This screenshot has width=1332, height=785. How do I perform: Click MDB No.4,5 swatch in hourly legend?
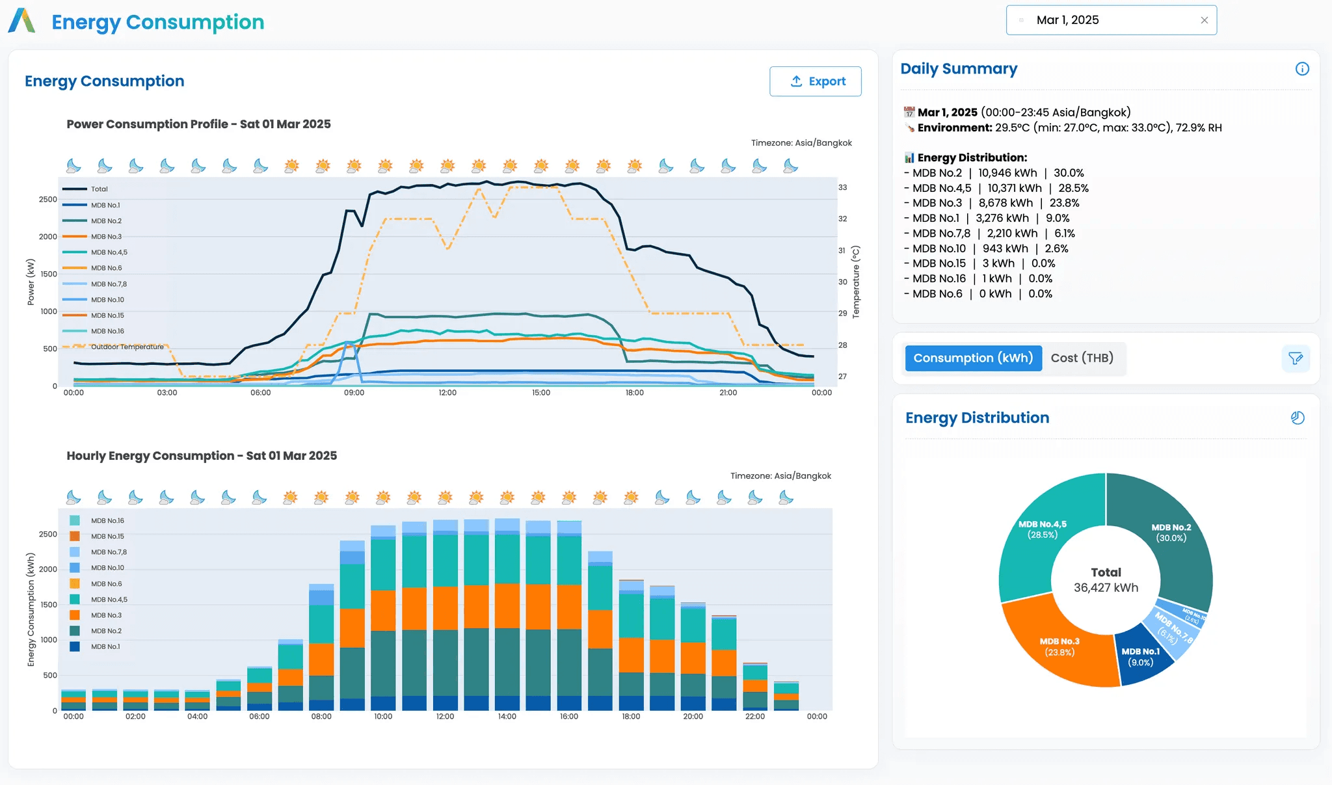click(x=75, y=600)
